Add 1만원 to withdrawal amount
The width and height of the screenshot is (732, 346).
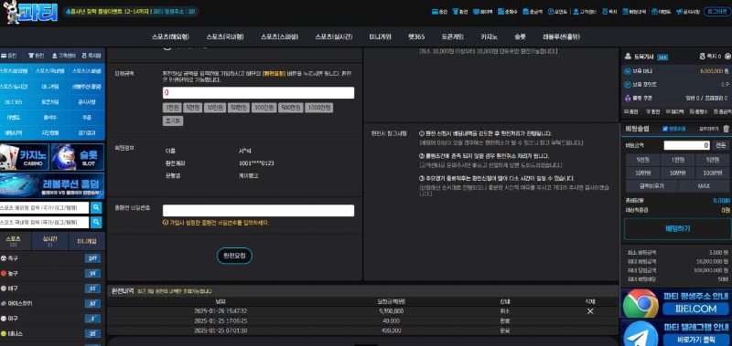pyautogui.click(x=172, y=108)
